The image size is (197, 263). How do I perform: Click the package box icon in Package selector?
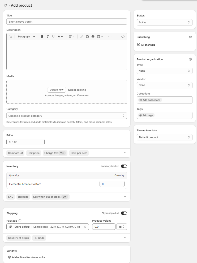pyautogui.click(x=11, y=227)
